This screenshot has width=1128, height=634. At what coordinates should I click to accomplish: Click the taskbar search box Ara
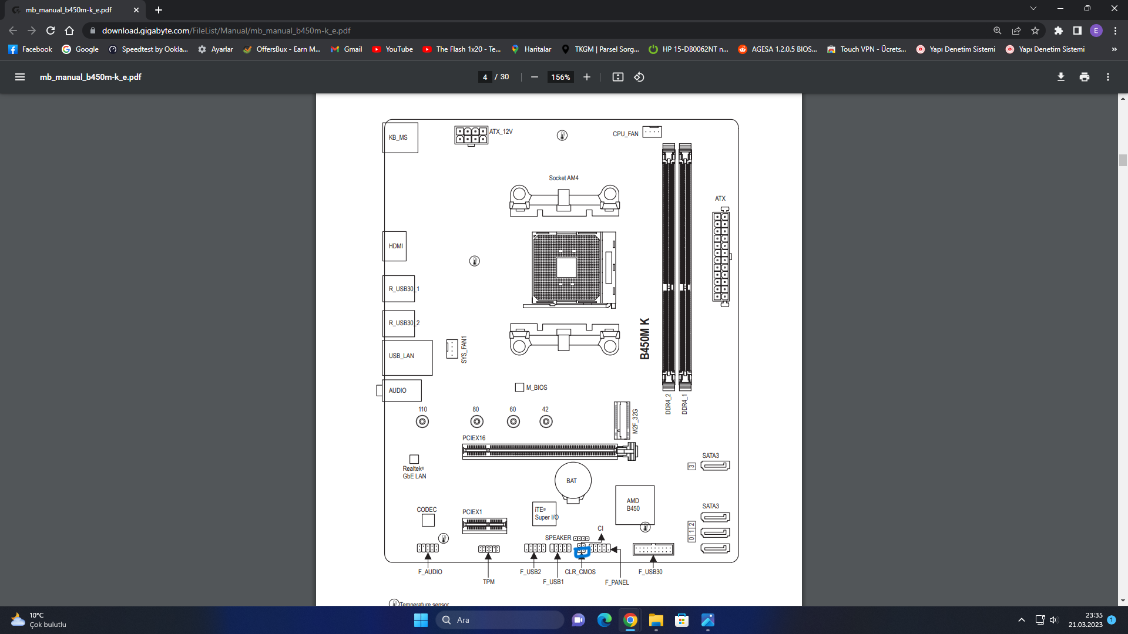point(500,620)
